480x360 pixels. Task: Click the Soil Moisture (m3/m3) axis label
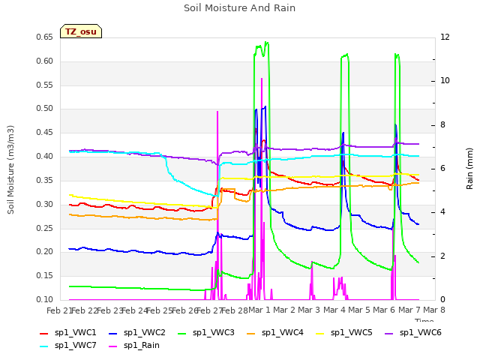tap(10, 169)
